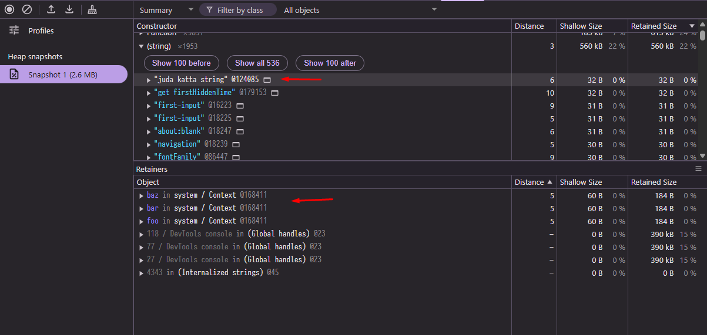Click window icon beside "about:blank"

pyautogui.click(x=240, y=131)
